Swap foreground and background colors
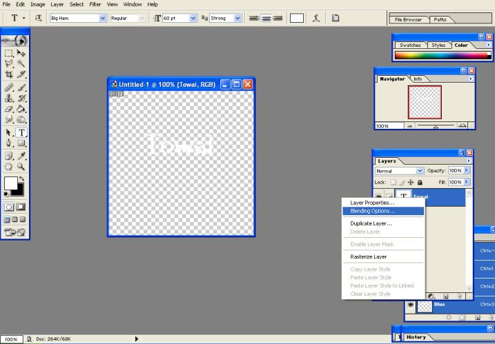 [x=21, y=179]
